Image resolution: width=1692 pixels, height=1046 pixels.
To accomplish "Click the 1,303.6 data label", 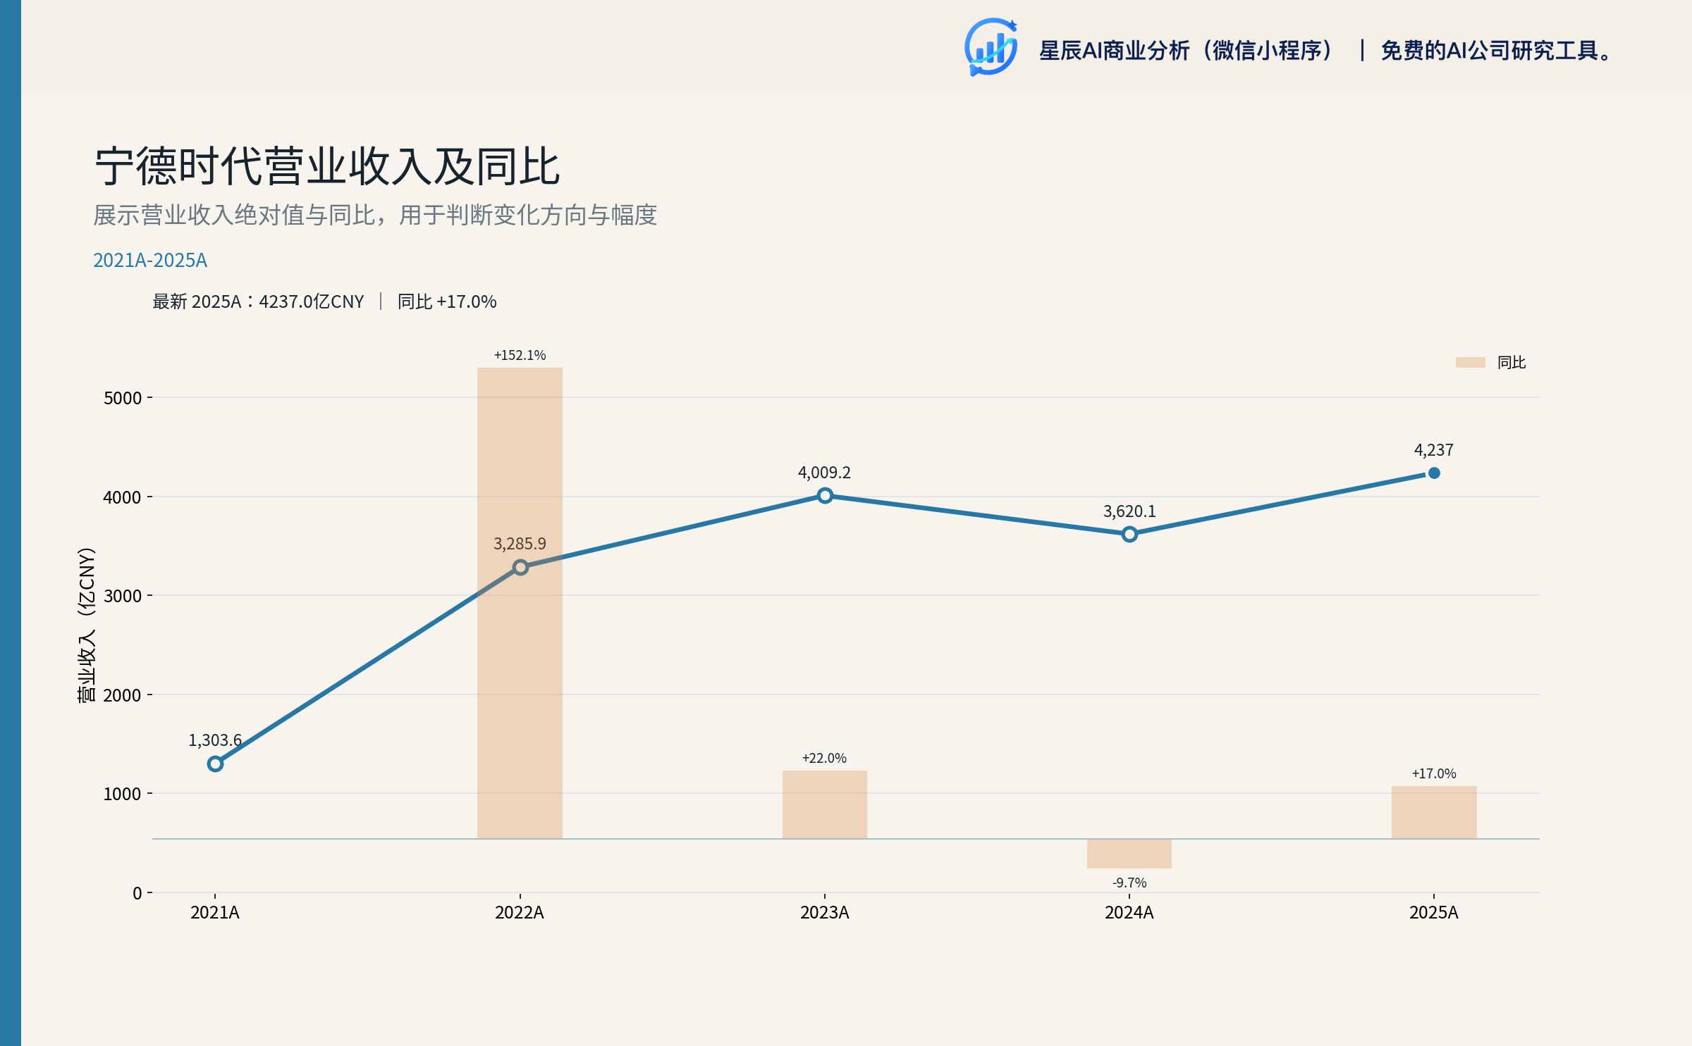I will 215,740.
